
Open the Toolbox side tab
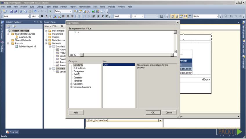(x=2, y=47)
